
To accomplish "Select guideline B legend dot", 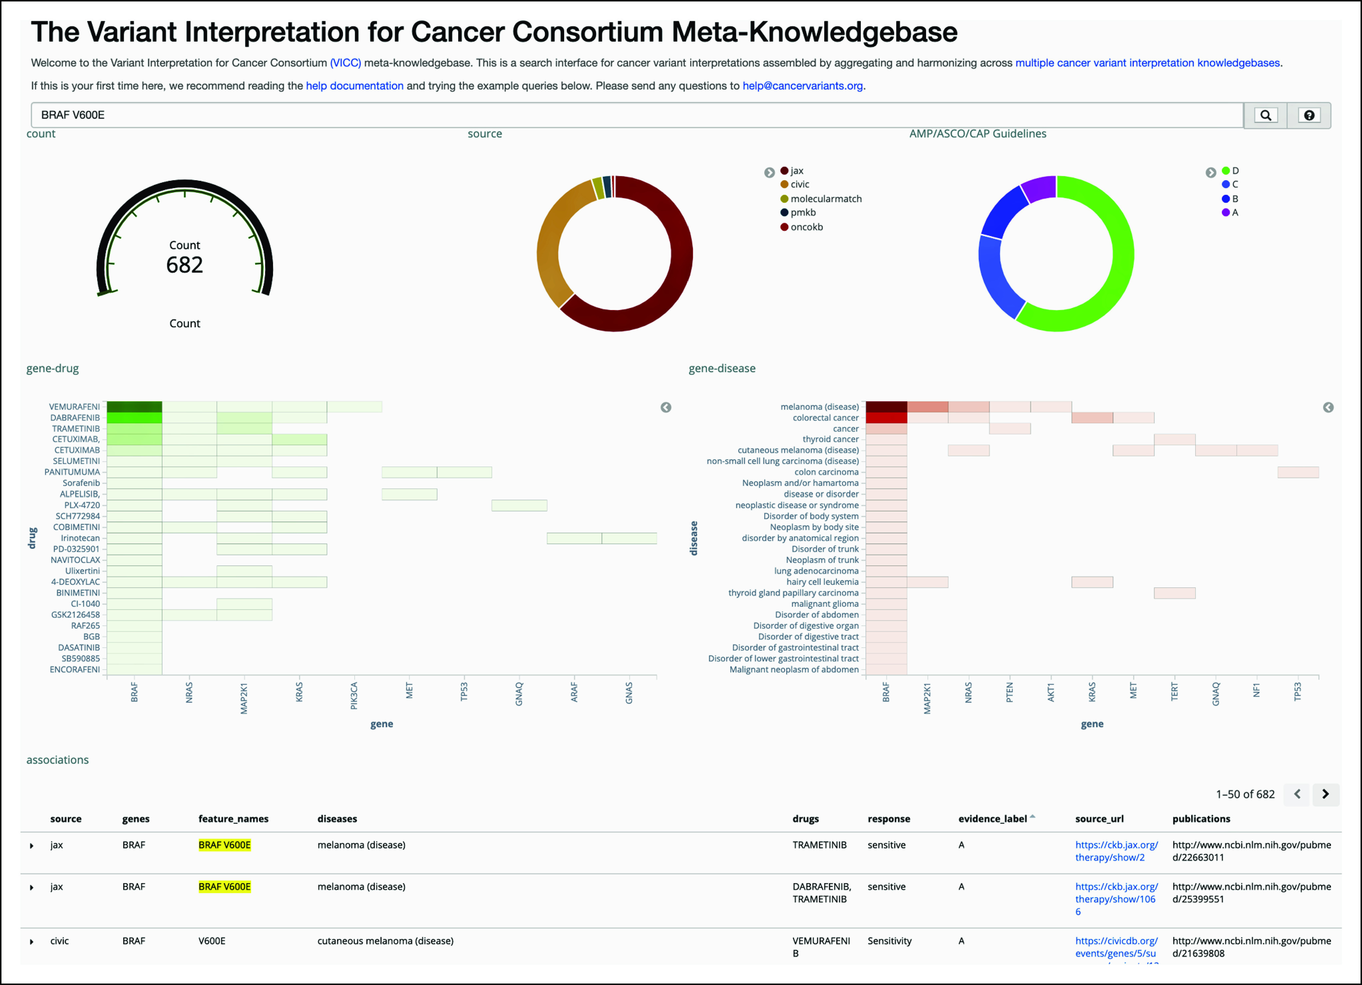I will [1226, 199].
